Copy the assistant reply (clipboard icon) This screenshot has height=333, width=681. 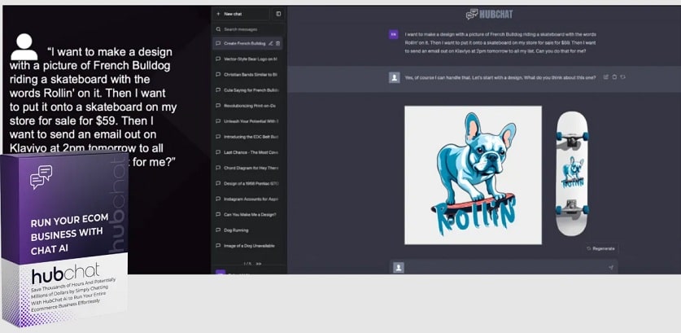coord(614,77)
